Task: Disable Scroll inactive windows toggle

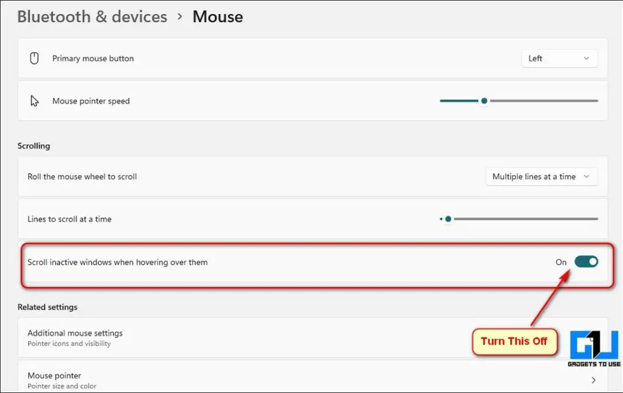Action: click(x=586, y=262)
